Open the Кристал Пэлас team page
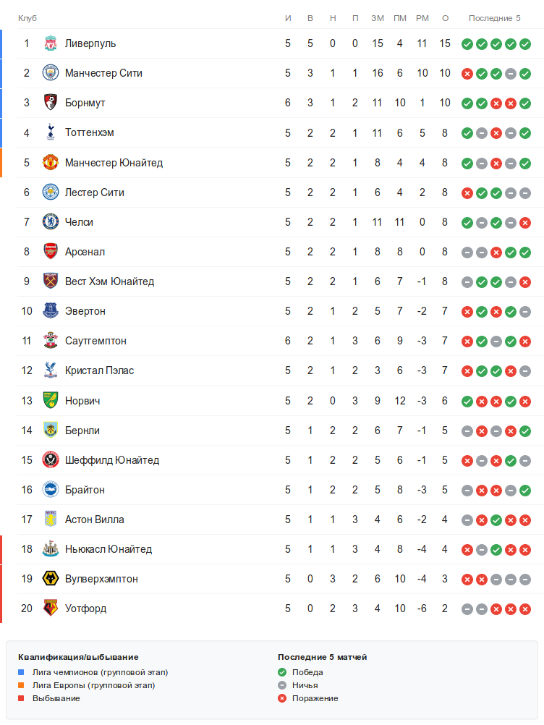 99,370
